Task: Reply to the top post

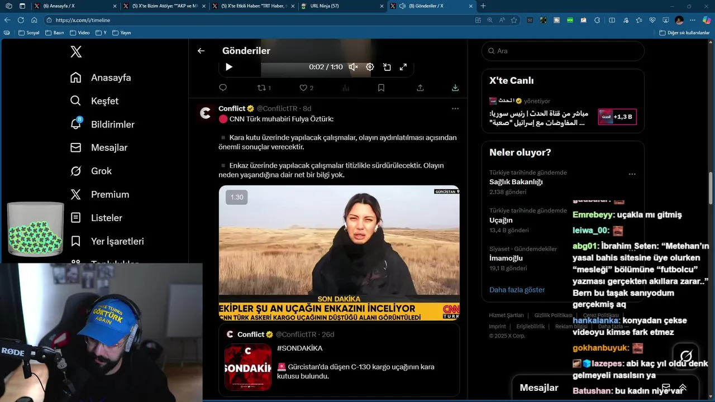Action: coord(223,88)
